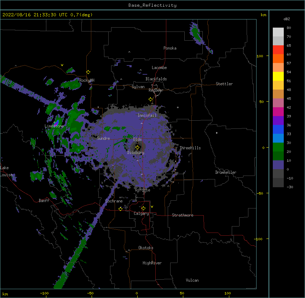Click the Stettler town label

click(224, 84)
